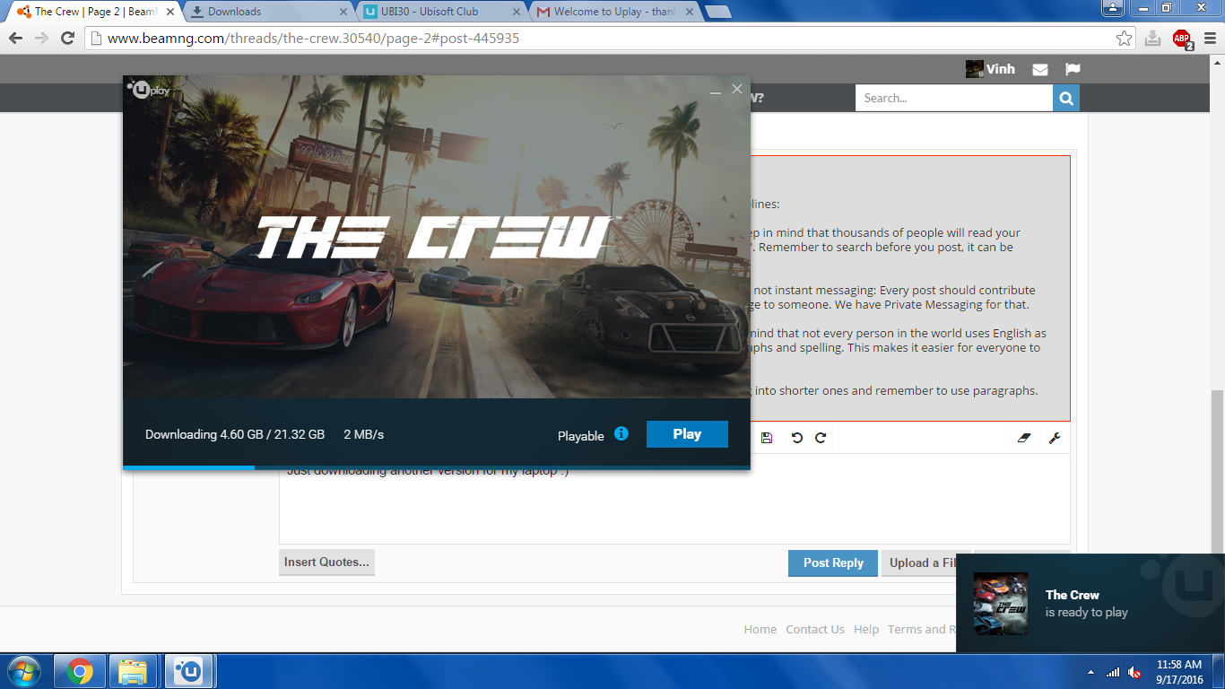Click the network signal tray icon
Screen dimensions: 1225x689
[x=1113, y=672]
